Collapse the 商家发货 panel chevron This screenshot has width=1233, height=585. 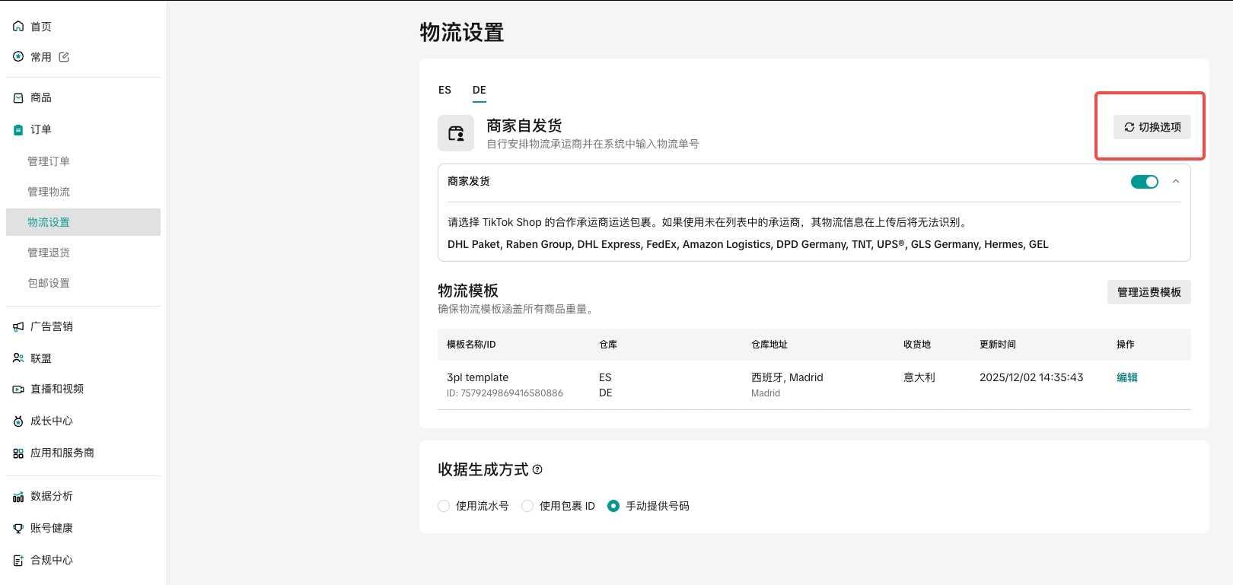click(x=1176, y=182)
